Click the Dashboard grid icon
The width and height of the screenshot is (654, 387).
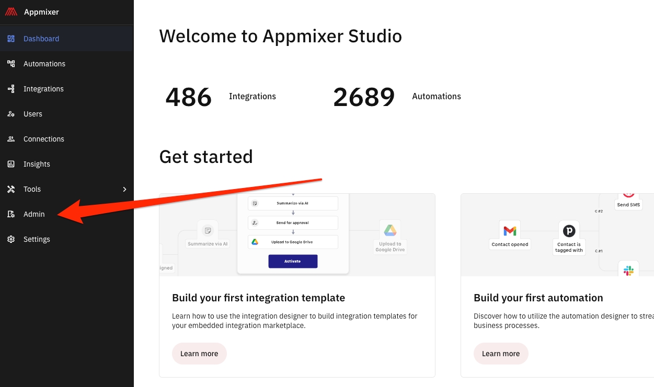click(x=11, y=39)
